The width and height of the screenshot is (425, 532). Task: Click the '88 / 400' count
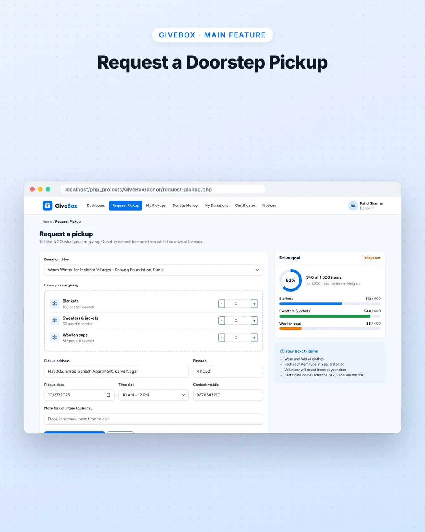coord(373,324)
